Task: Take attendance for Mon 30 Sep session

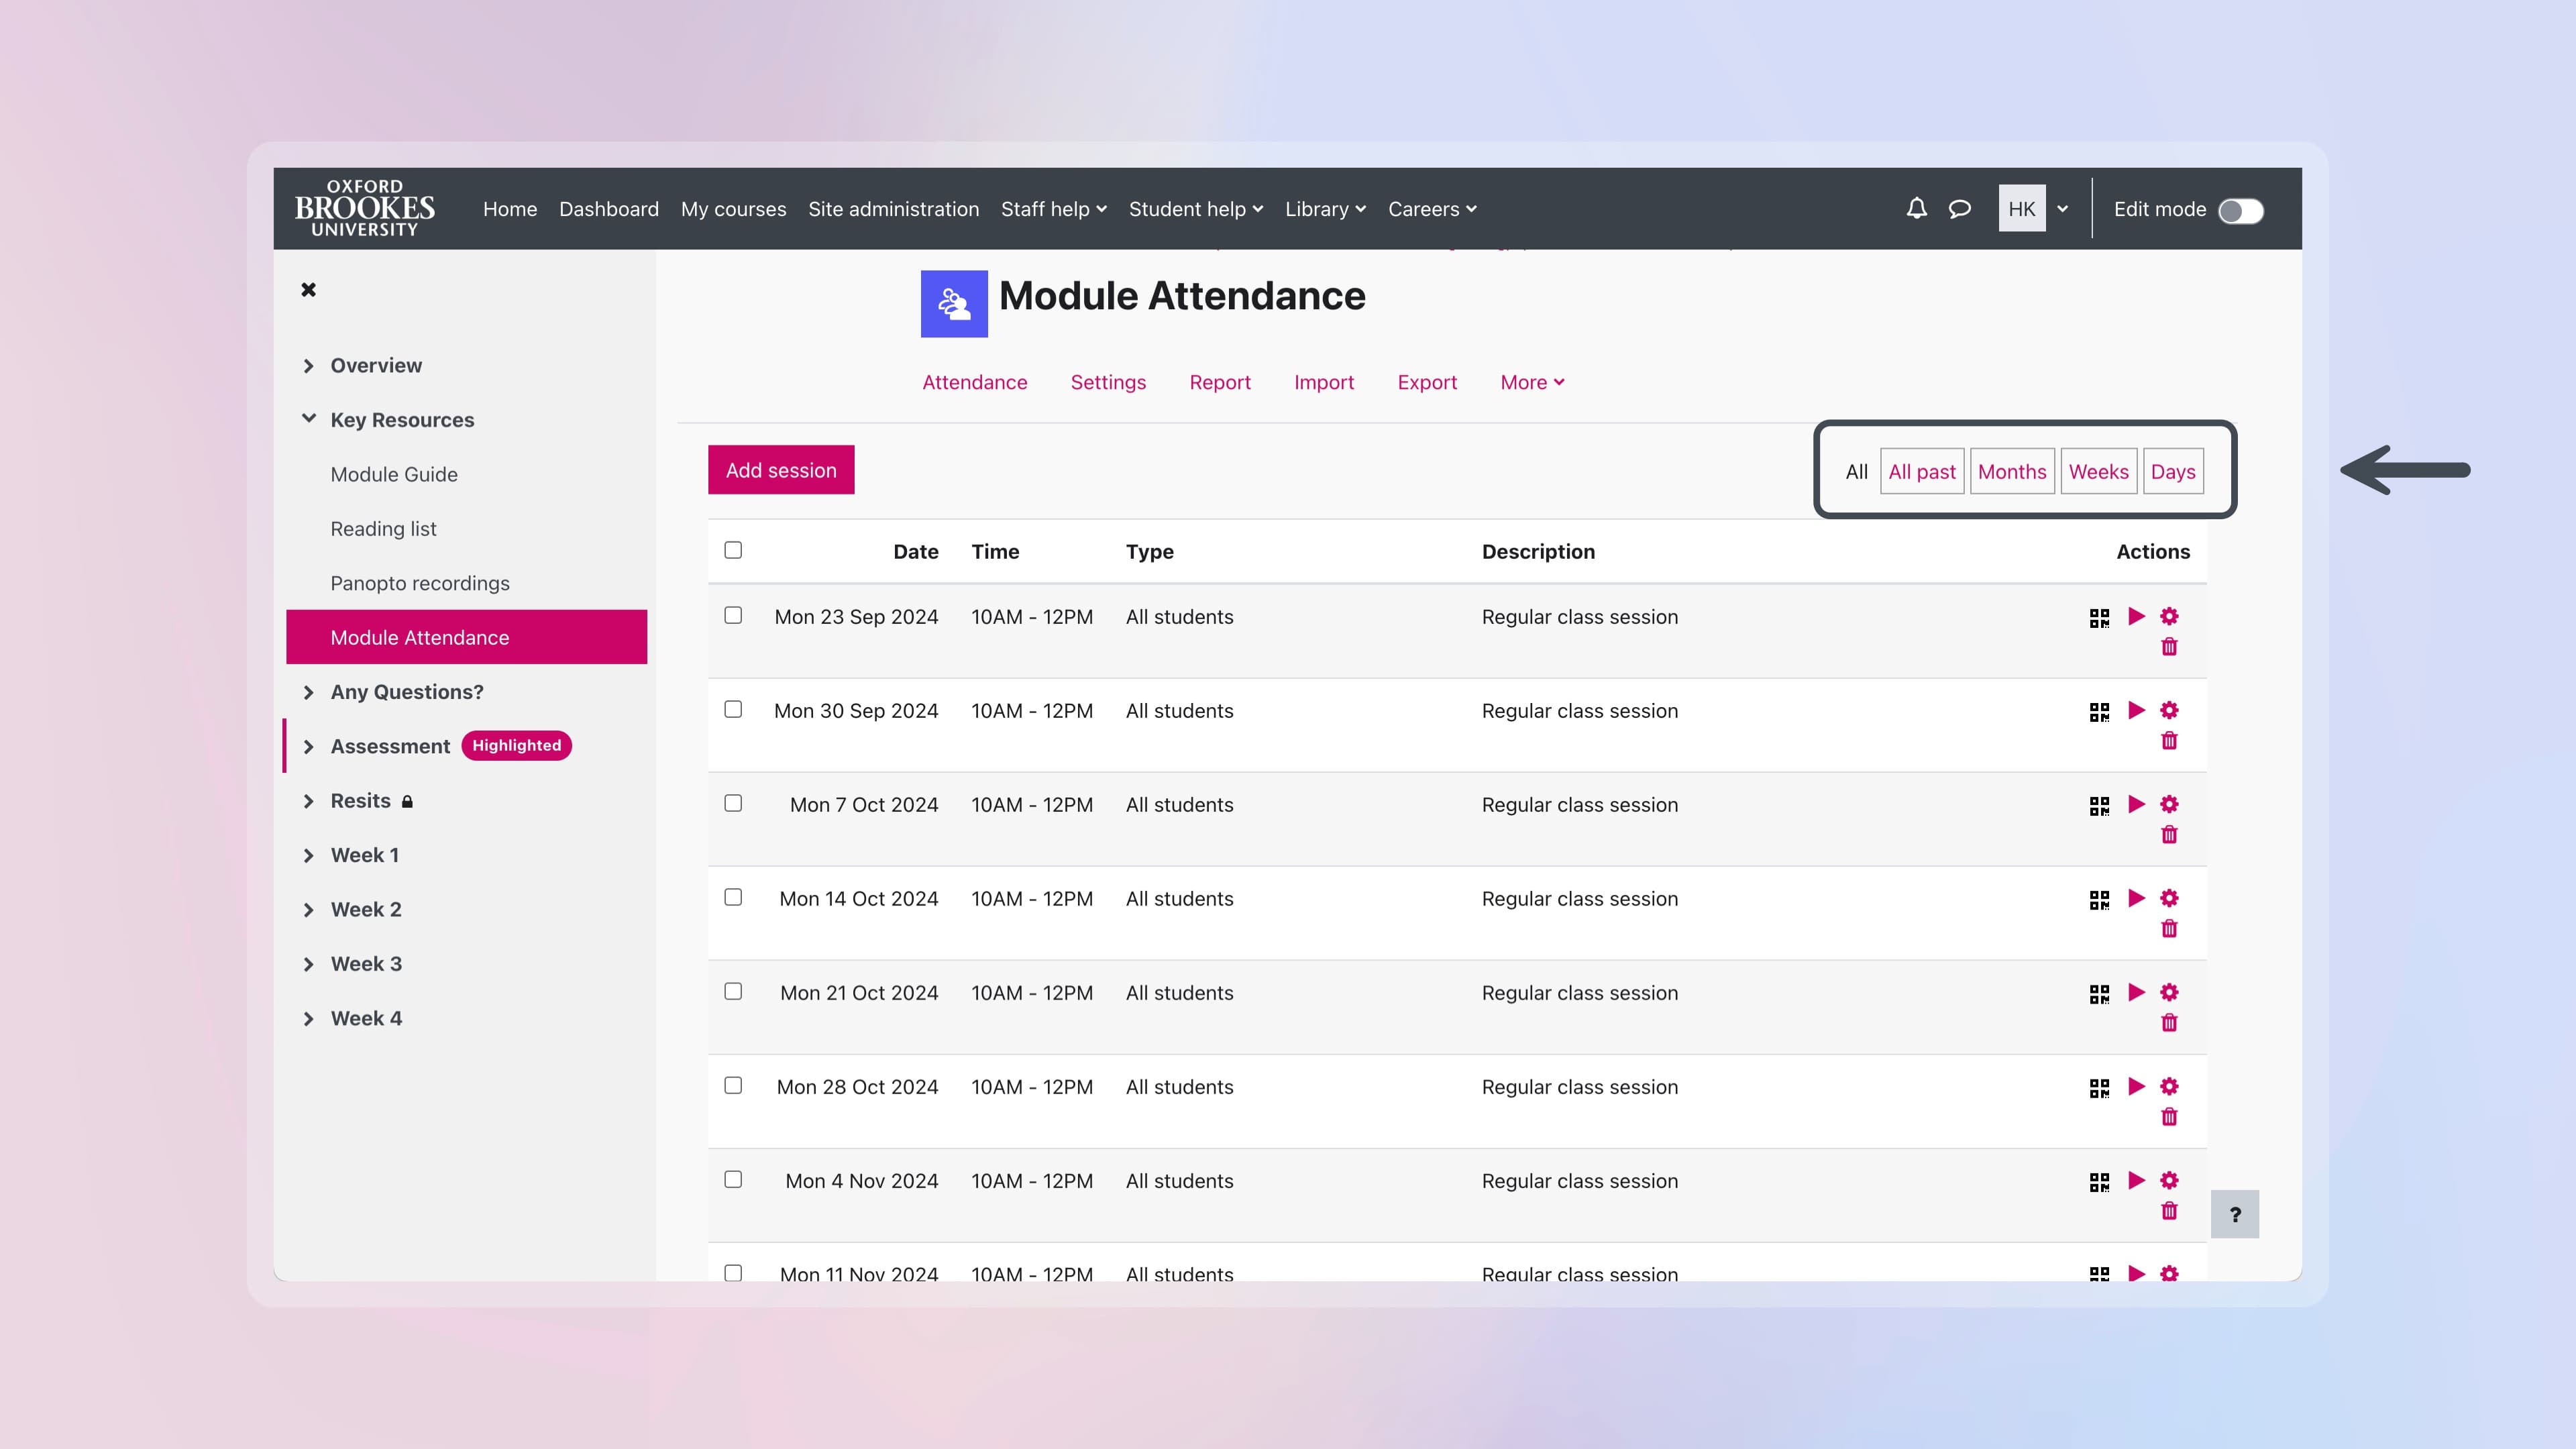Action: point(2137,710)
